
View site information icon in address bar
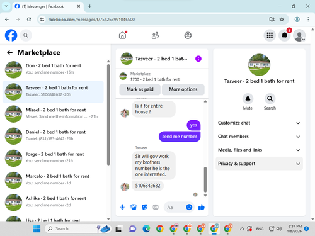(42, 20)
